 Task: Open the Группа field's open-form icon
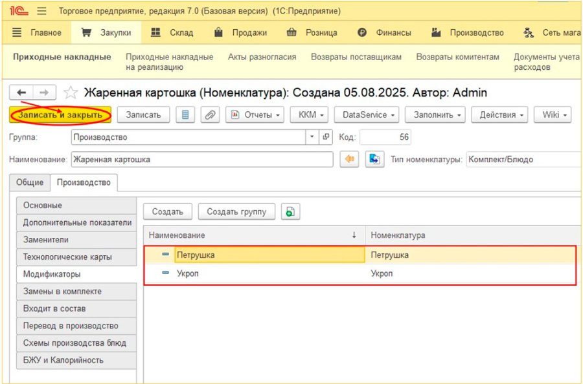click(x=326, y=137)
